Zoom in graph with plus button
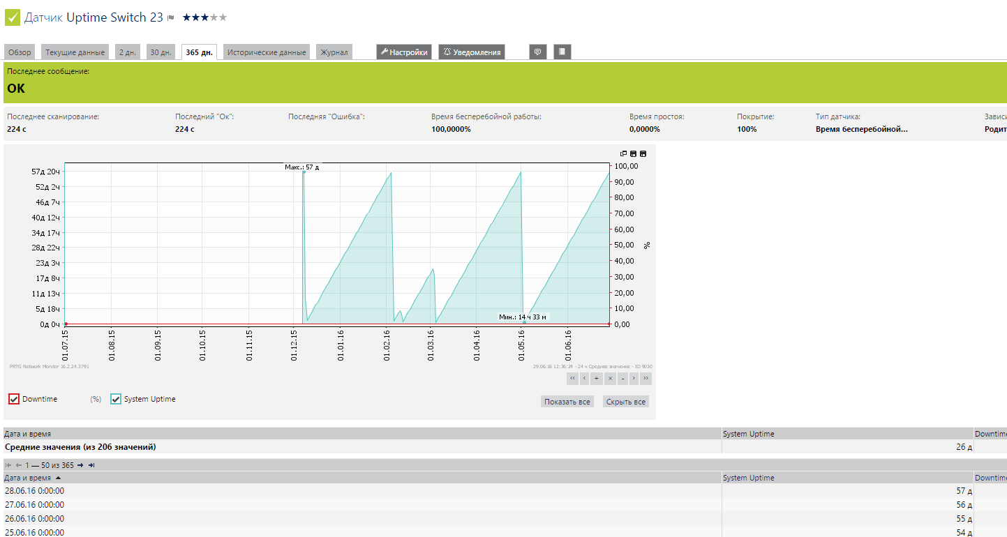 tap(597, 379)
